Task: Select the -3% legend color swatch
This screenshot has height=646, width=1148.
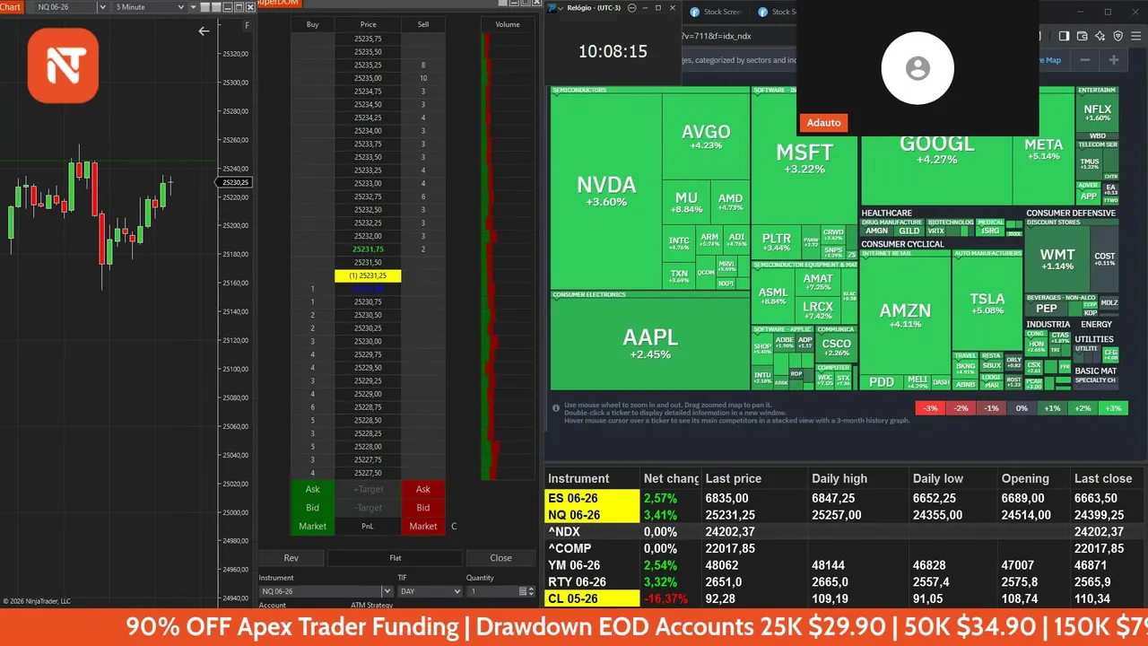Action: tap(931, 408)
